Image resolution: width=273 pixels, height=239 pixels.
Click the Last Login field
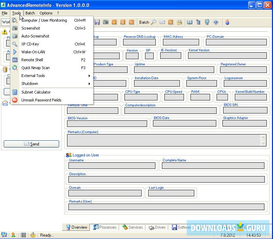(171, 193)
